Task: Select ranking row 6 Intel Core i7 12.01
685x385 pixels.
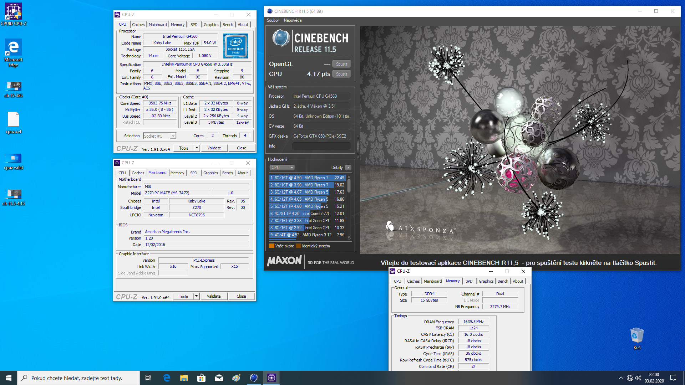Action: (307, 214)
